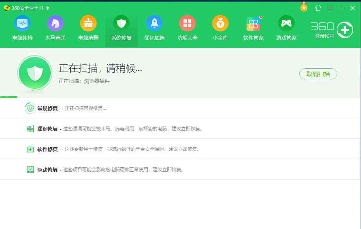The width and height of the screenshot is (361, 229).
Task: Open the 小金库 wallet feature
Action: tap(220, 27)
